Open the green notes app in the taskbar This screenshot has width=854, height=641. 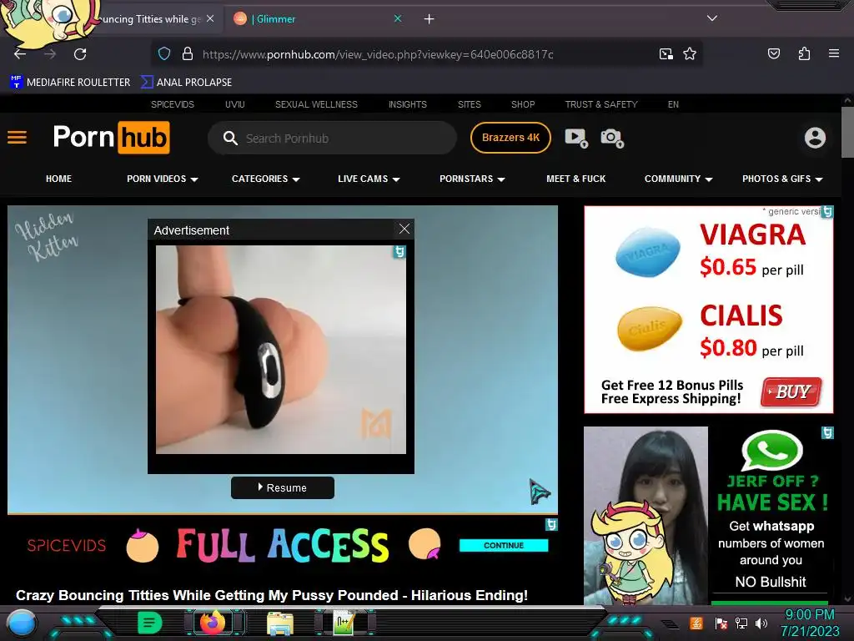(x=149, y=623)
